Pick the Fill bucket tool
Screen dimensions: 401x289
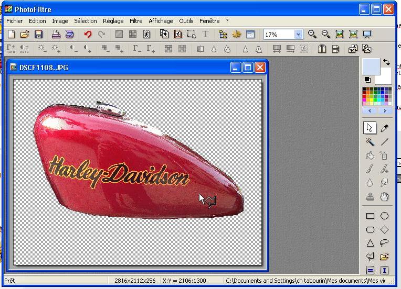(x=370, y=155)
